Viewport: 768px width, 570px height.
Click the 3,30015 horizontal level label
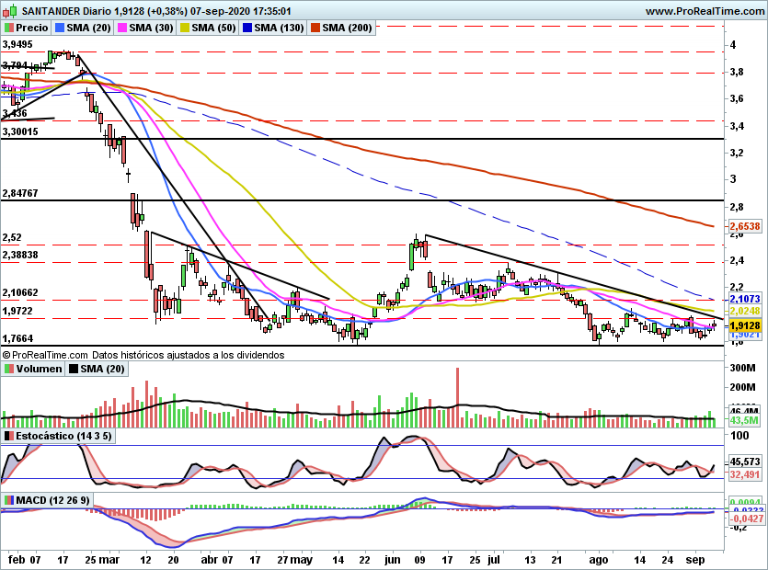pyautogui.click(x=20, y=132)
